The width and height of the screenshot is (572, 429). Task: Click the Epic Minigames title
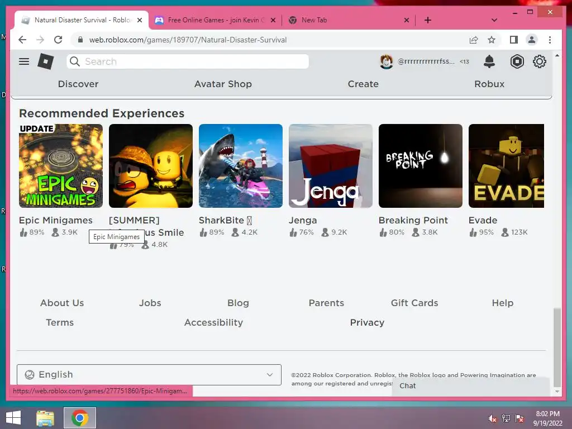[x=56, y=220]
